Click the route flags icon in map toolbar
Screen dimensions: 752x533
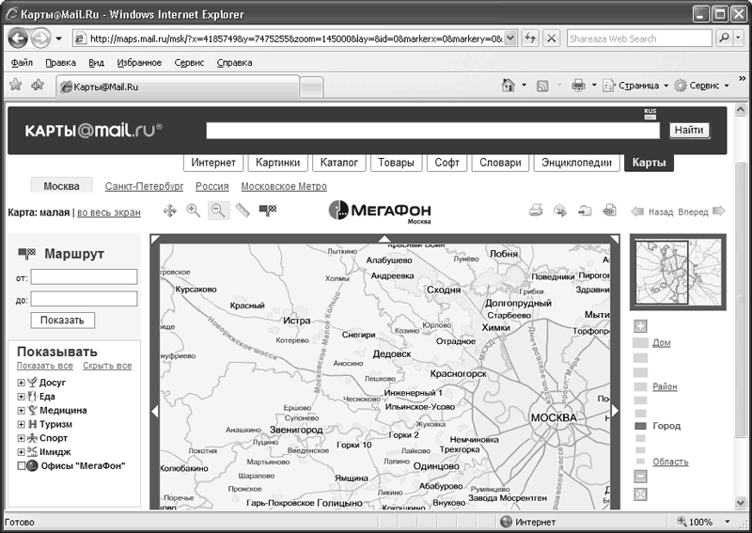(268, 211)
